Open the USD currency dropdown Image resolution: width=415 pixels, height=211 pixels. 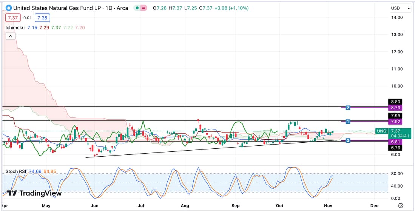coord(400,8)
